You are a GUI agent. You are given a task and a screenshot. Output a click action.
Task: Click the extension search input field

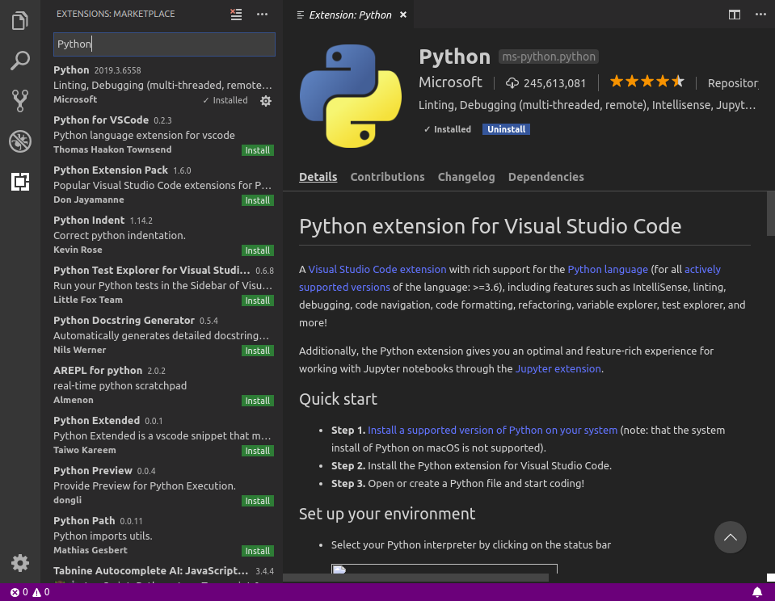164,44
